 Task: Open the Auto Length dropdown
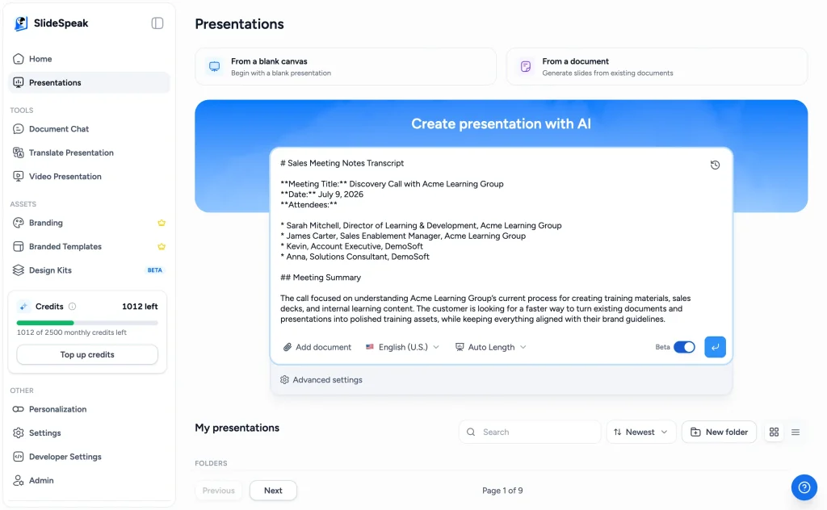pos(490,347)
